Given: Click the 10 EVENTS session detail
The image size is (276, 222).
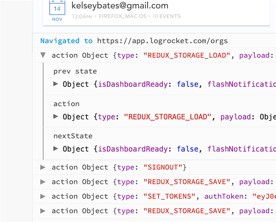Looking at the screenshot, I should 167,16.
